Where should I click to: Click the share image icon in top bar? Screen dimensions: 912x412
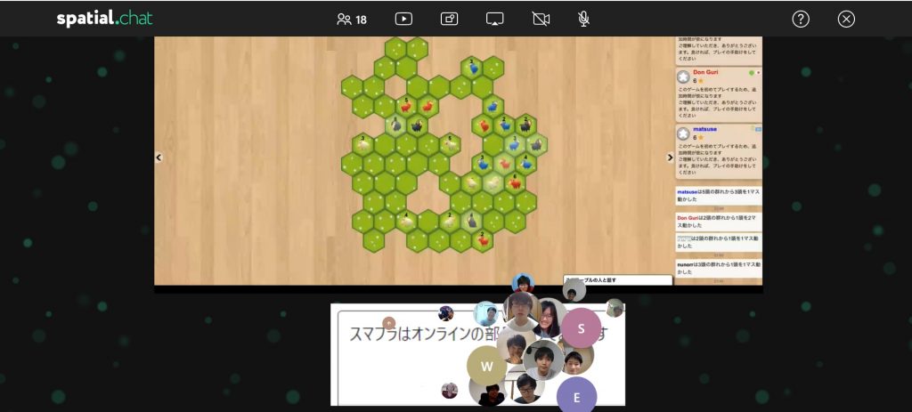pyautogui.click(x=449, y=20)
